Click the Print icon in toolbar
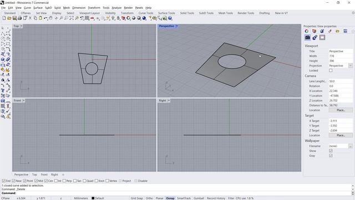 click(x=20, y=18)
